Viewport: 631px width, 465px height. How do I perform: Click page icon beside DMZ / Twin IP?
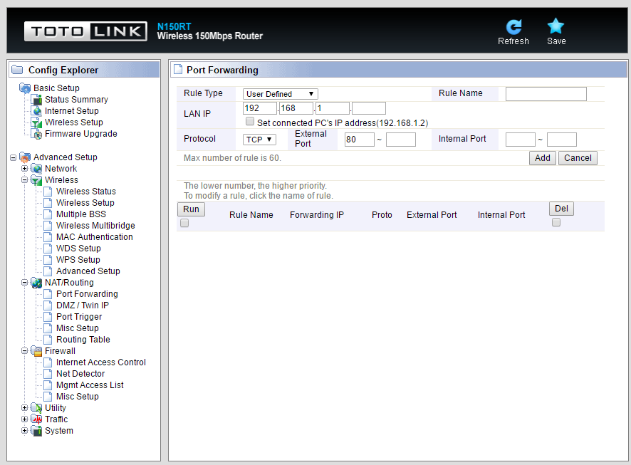coord(48,305)
